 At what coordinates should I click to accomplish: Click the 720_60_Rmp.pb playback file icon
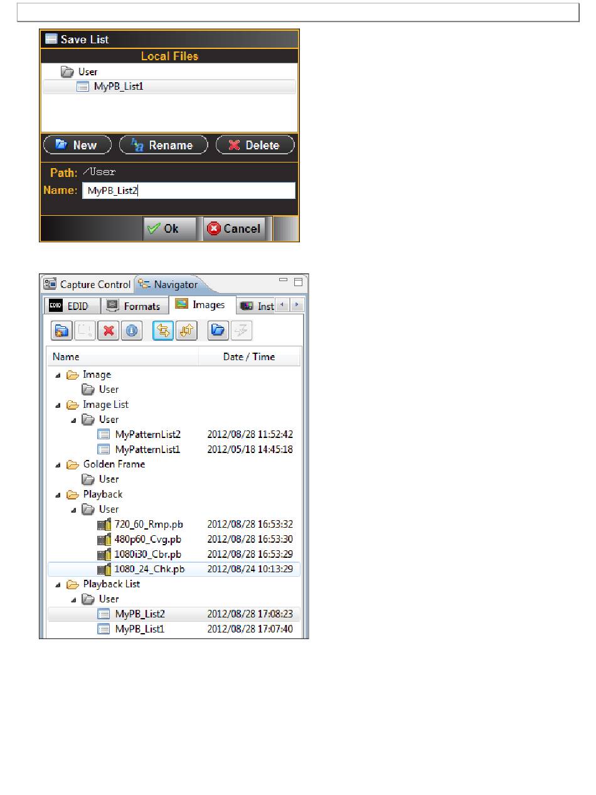[x=104, y=524]
